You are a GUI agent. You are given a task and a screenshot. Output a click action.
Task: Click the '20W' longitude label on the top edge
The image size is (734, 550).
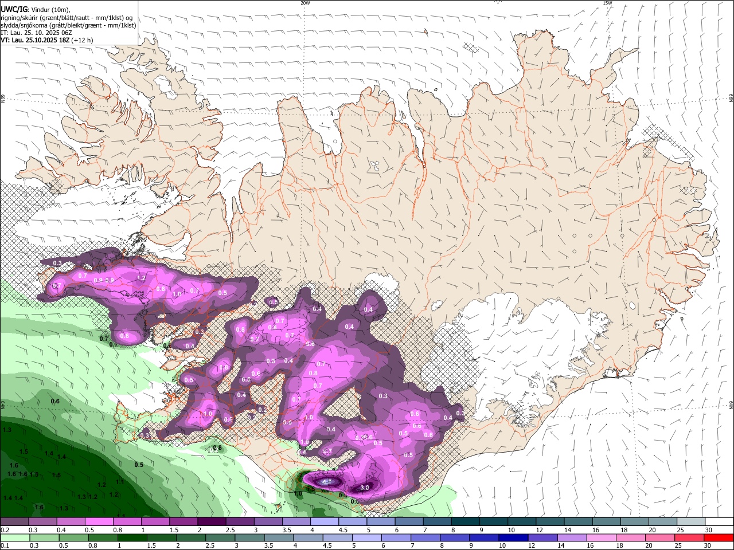tap(305, 3)
